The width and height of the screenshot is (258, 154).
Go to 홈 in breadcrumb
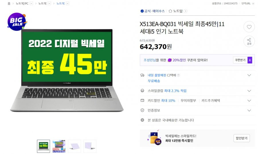[x=9, y=3]
